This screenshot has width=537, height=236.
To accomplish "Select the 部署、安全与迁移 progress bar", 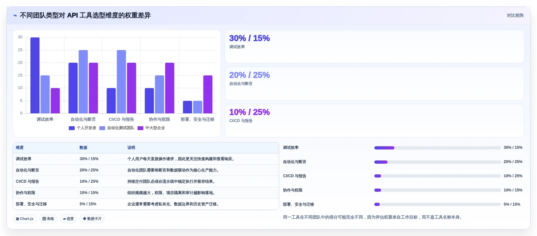I will coord(437,204).
